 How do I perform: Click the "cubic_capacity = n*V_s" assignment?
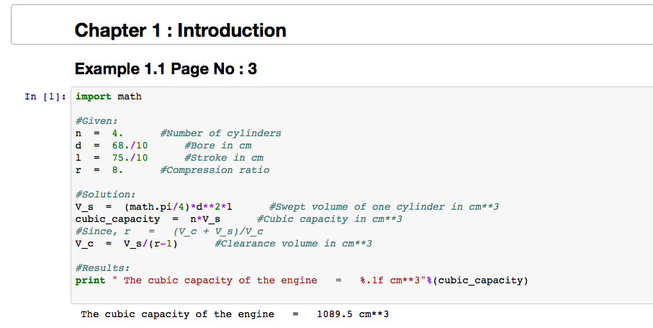pyautogui.click(x=148, y=219)
